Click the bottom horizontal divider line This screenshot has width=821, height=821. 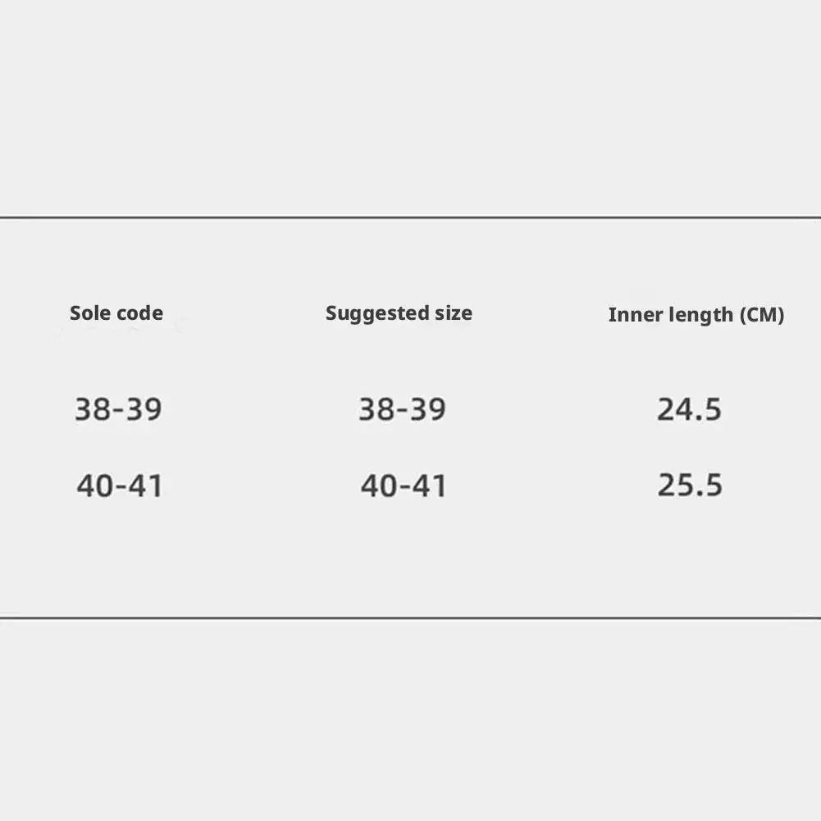point(410,618)
